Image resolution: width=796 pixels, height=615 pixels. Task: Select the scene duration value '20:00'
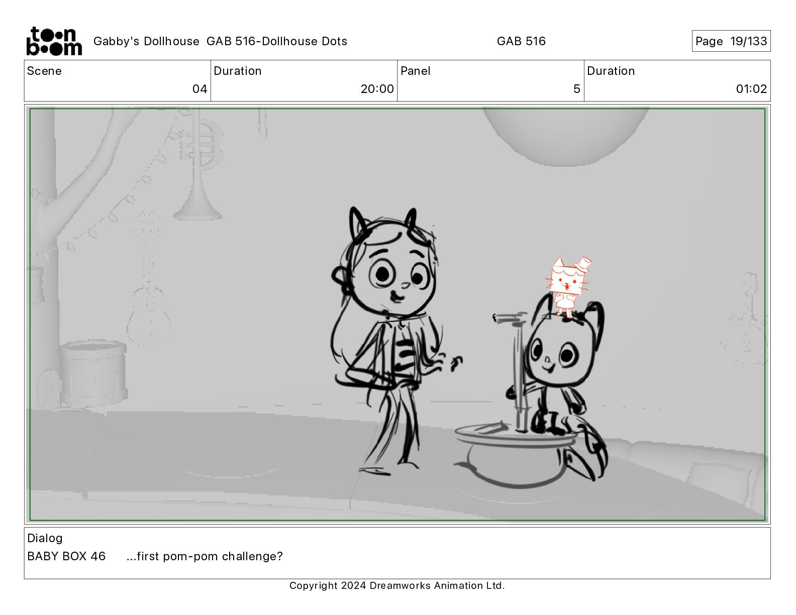pos(377,89)
